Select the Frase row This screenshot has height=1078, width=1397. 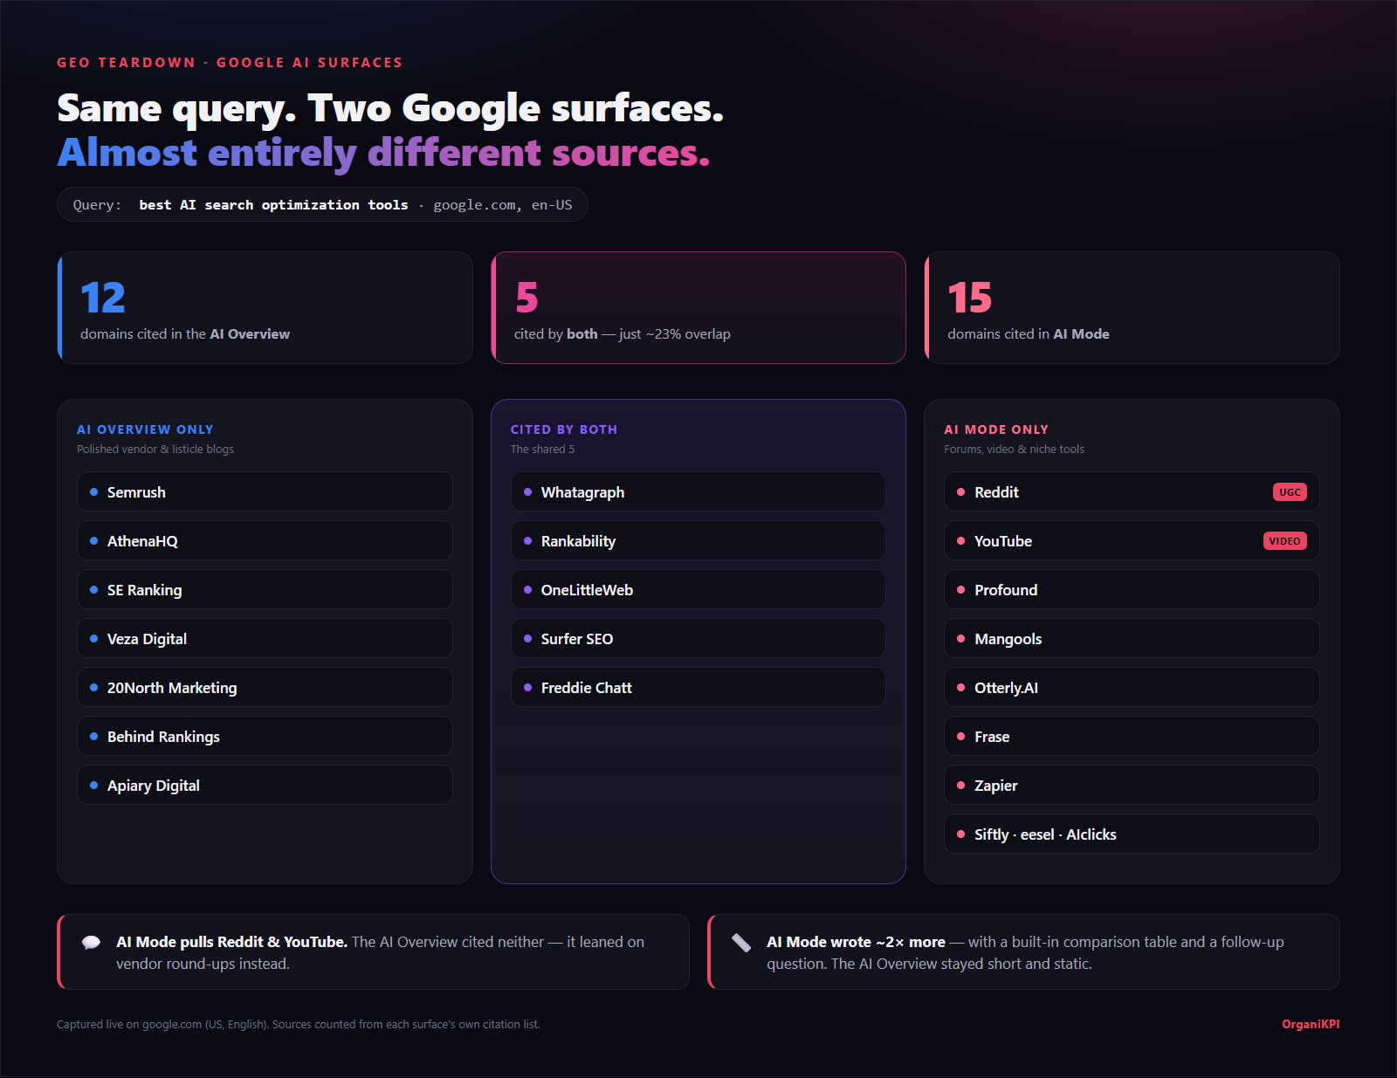pos(1132,737)
